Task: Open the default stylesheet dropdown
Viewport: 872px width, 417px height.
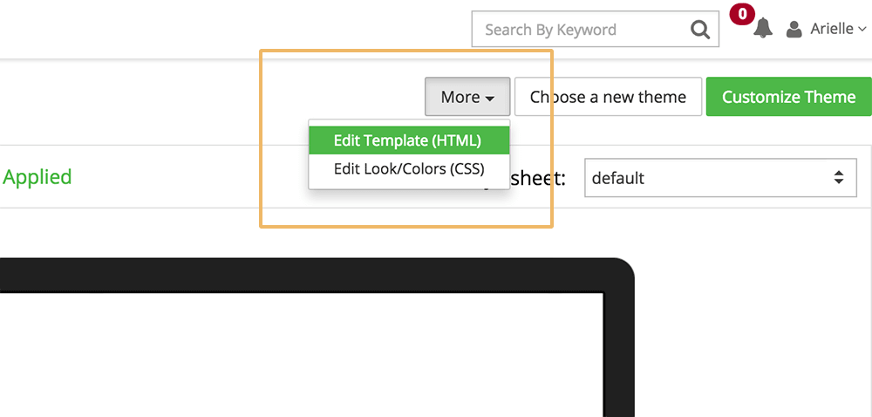Action: [x=720, y=178]
